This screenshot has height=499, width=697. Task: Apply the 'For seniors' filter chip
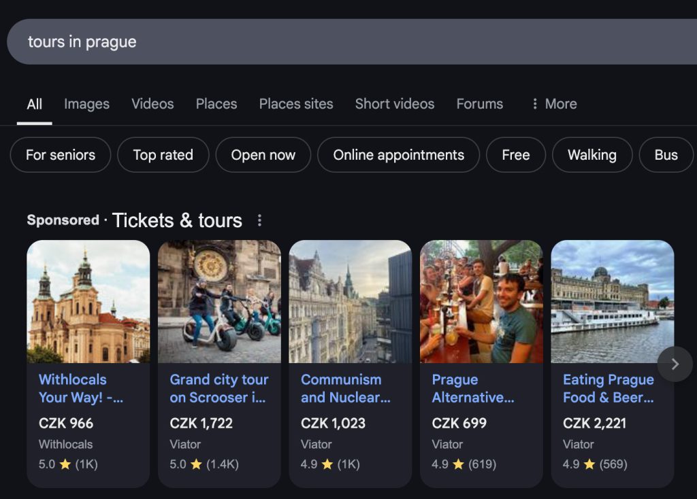61,155
